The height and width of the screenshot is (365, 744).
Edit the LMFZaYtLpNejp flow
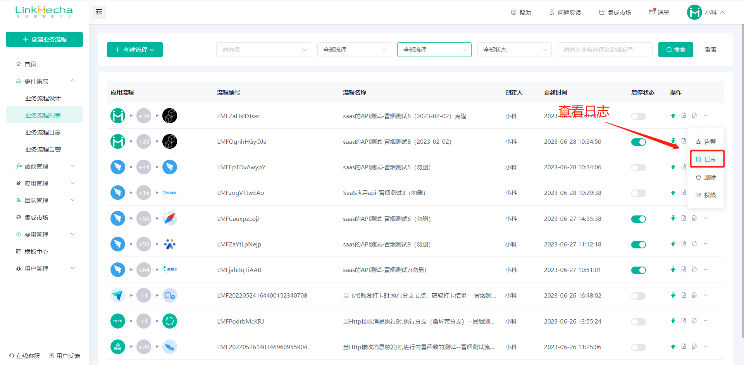(684, 244)
